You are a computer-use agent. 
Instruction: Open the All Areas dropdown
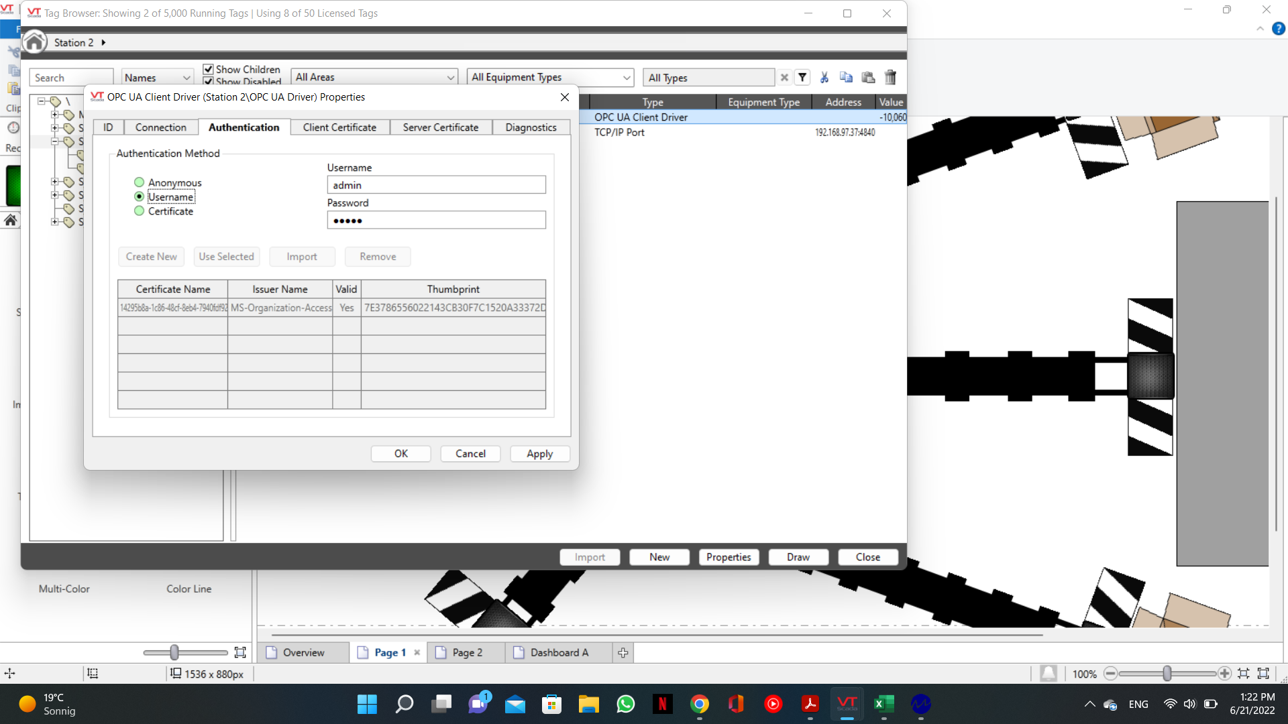point(374,77)
